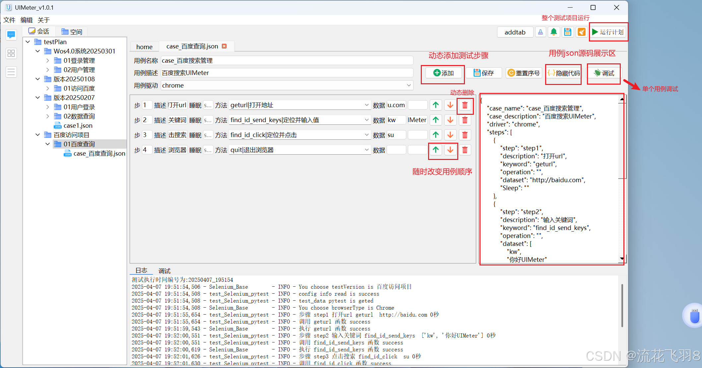Collapse the testPlan tree node

click(28, 42)
